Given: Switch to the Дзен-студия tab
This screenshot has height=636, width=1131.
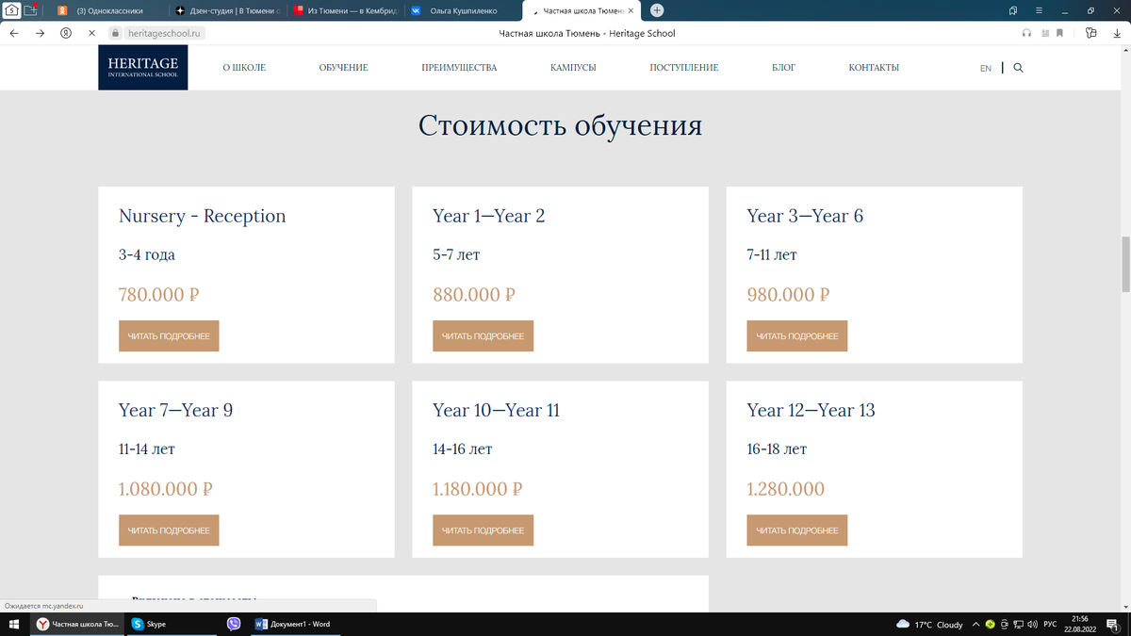Looking at the screenshot, I should pos(229,10).
